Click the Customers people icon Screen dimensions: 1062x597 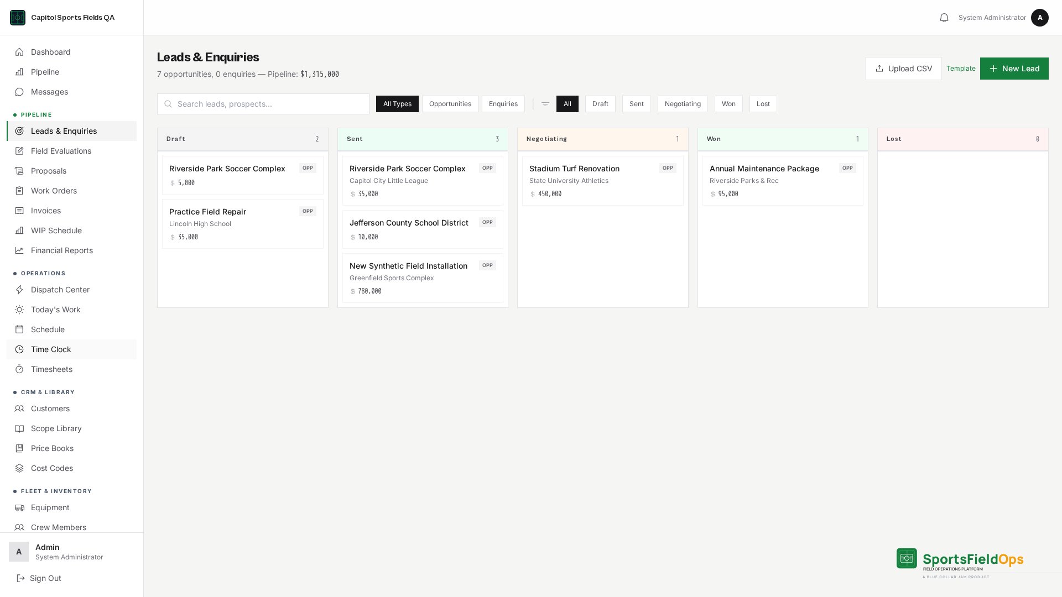coord(19,409)
